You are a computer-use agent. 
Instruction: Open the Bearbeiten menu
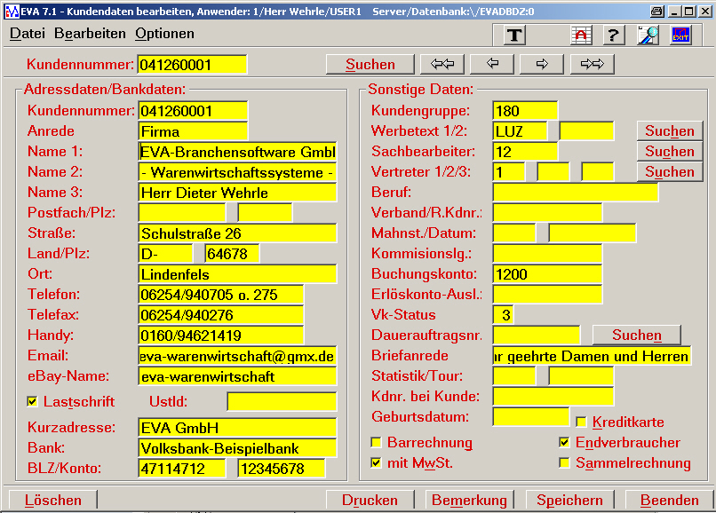coord(90,34)
